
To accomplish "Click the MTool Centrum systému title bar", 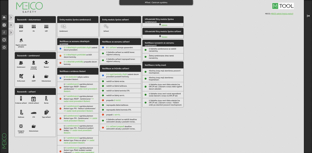I will click(x=156, y=3).
